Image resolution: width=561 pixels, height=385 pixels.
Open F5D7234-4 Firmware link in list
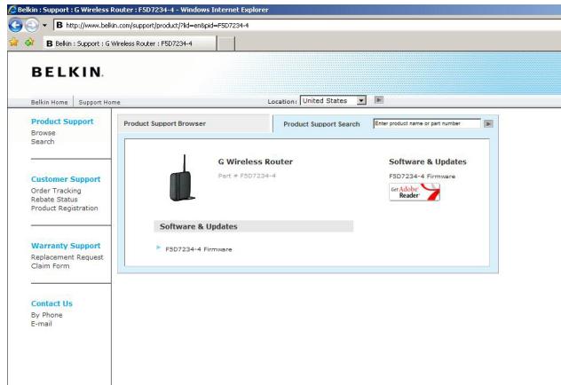click(x=199, y=249)
